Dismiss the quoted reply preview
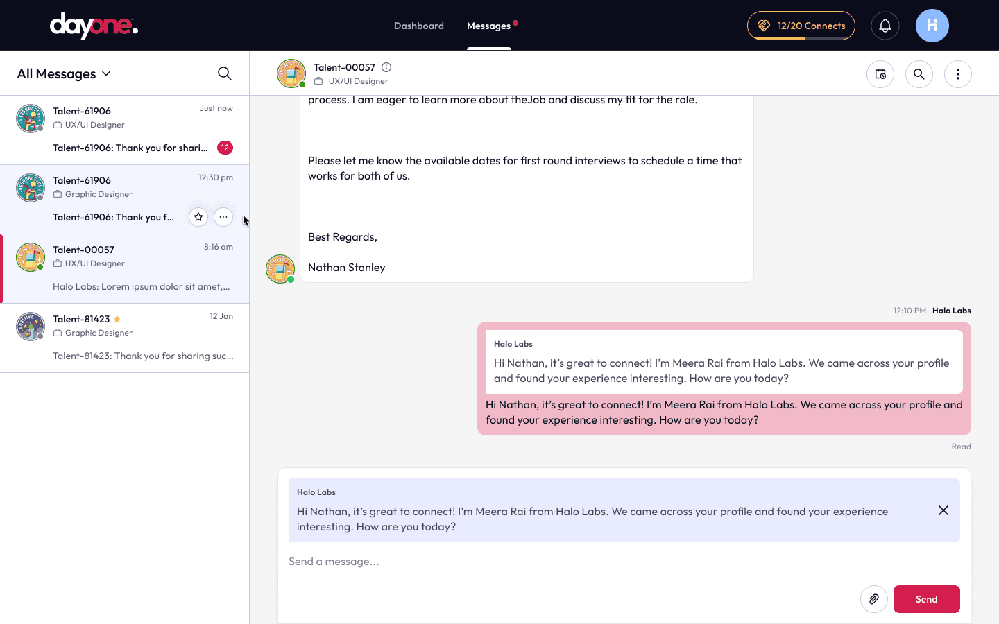This screenshot has height=624, width=999. point(943,510)
